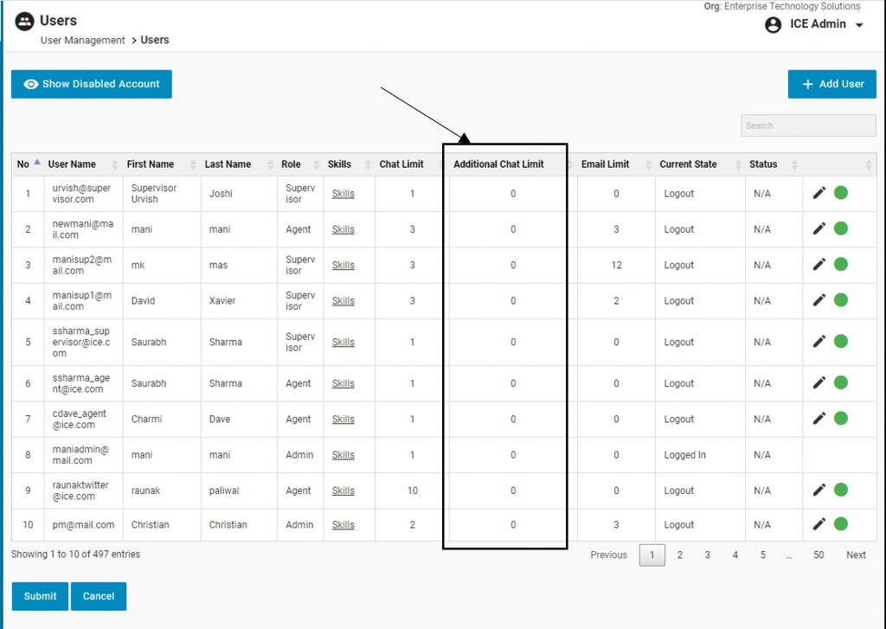Click pencil icon for David Xavier
The width and height of the screenshot is (886, 629).
819,300
